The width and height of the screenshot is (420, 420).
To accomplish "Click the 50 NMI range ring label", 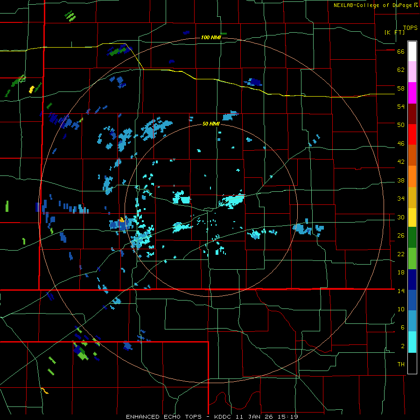I will coord(211,124).
